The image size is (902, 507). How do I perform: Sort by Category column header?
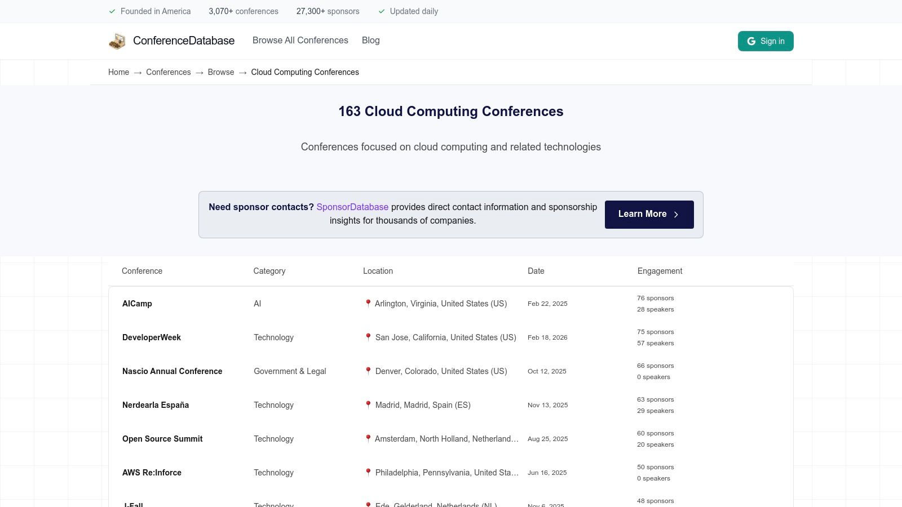(x=269, y=271)
